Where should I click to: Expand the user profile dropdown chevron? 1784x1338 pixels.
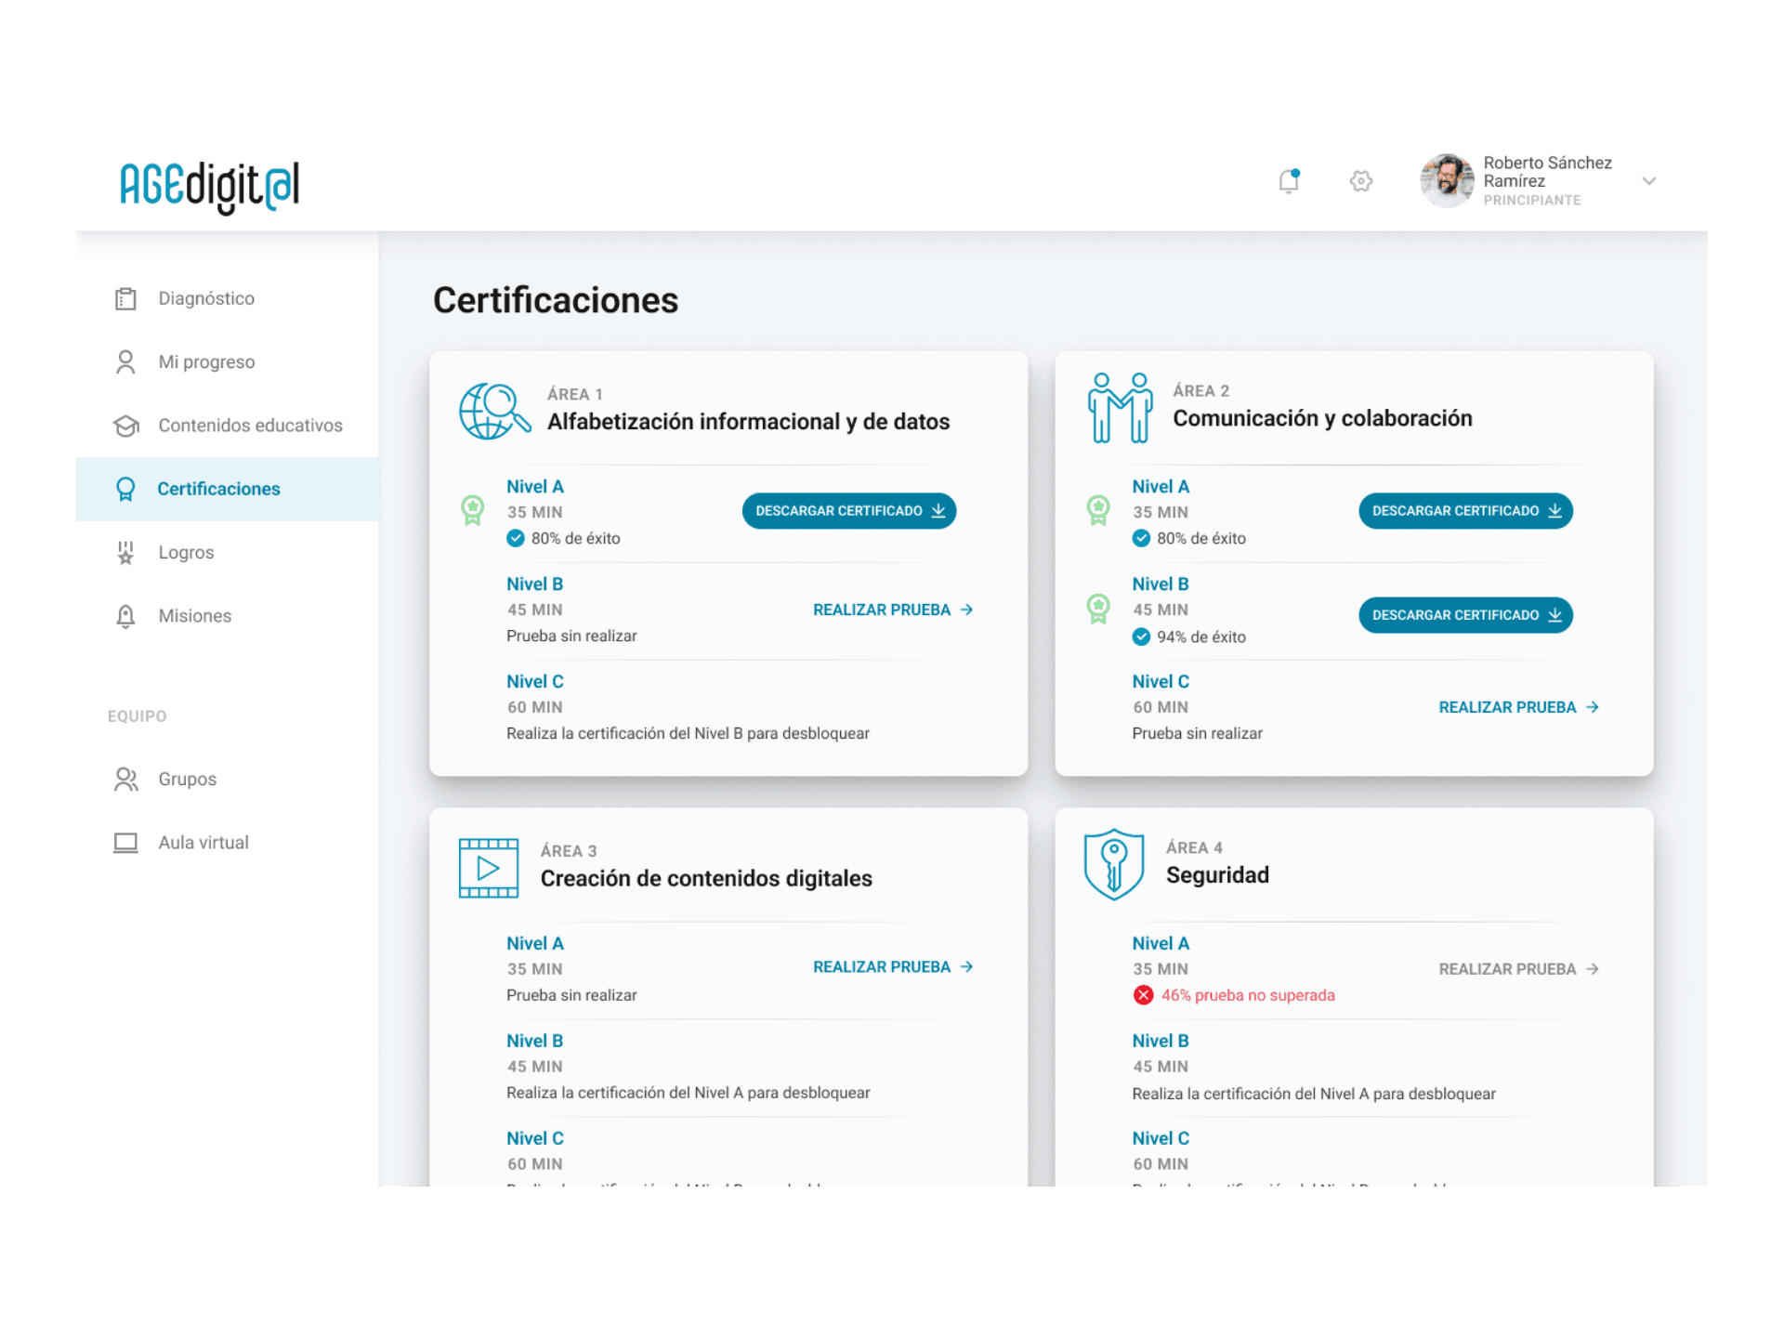(1648, 181)
